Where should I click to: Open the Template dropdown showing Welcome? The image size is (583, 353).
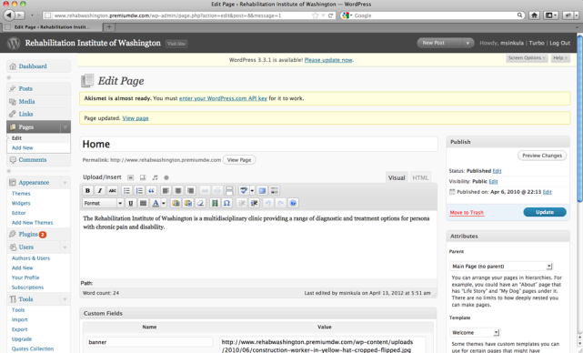475,333
